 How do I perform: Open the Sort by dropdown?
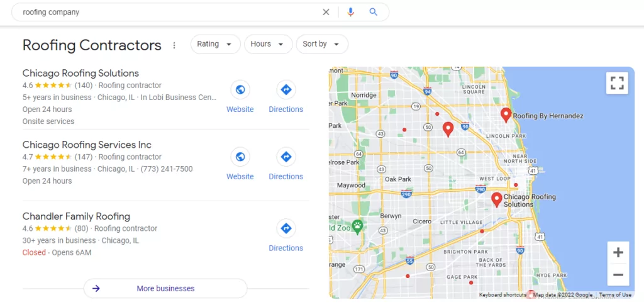click(322, 44)
